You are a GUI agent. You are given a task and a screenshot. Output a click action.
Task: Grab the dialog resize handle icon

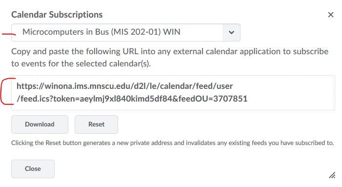[332, 175]
